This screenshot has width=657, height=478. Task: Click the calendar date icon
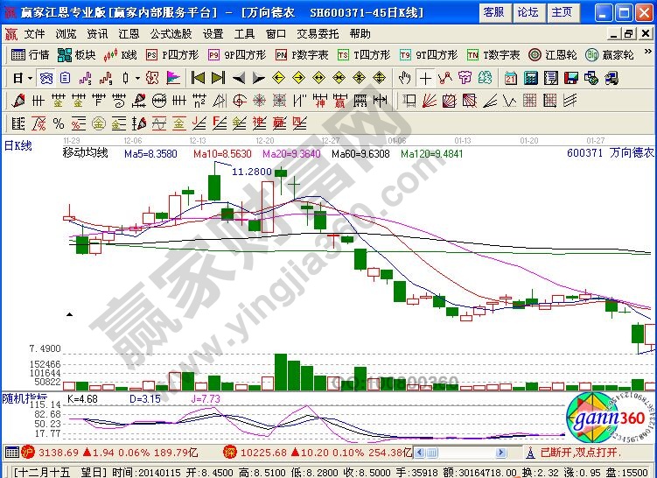(x=509, y=77)
